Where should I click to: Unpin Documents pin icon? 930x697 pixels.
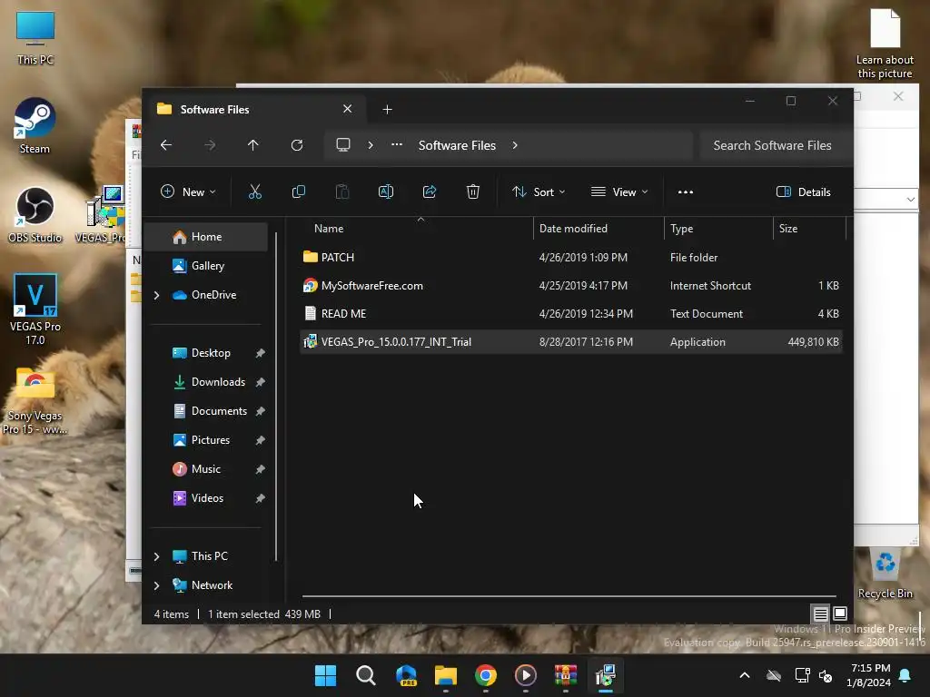(x=260, y=411)
